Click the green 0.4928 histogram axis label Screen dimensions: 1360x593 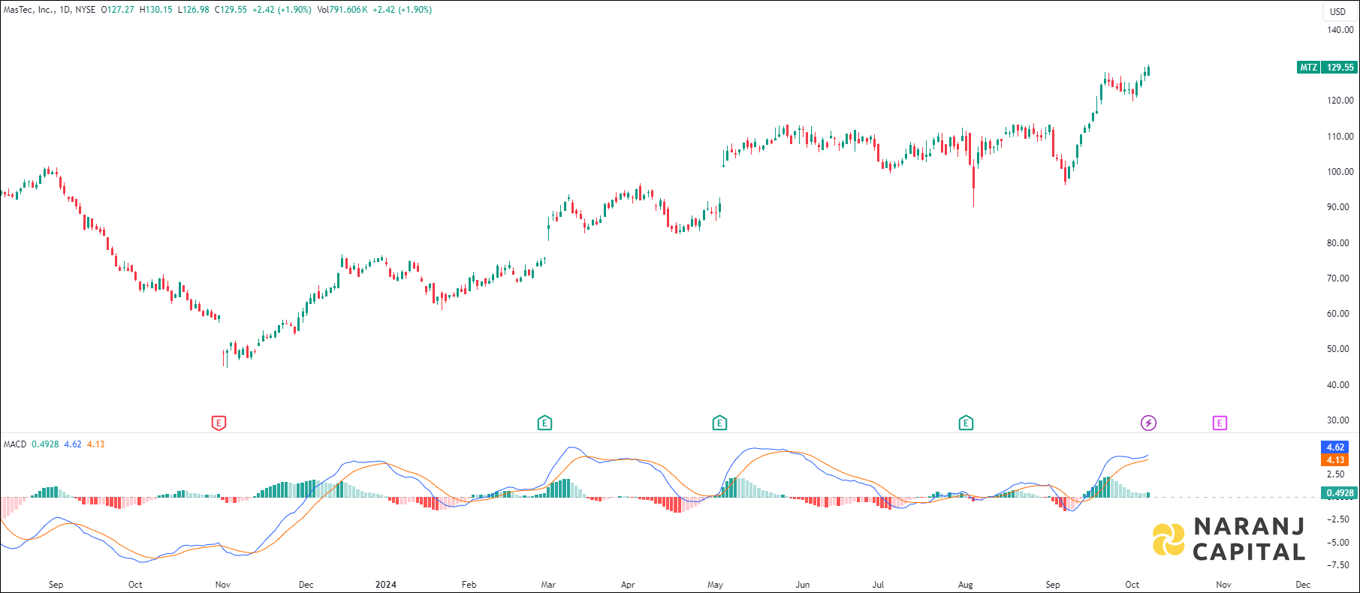click(x=1340, y=493)
